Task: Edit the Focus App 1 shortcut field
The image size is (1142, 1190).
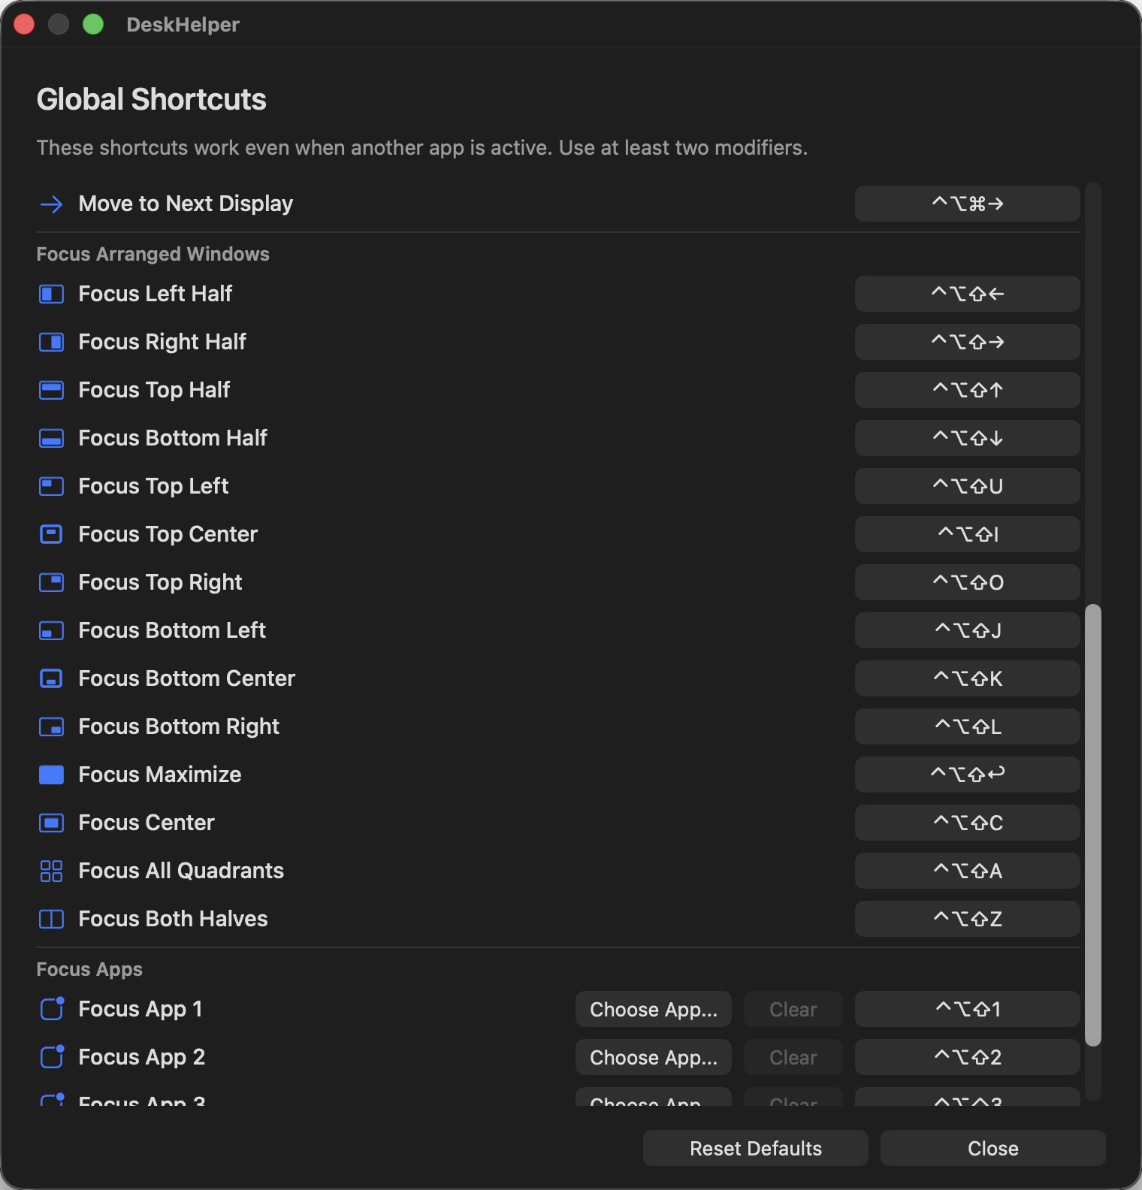Action: click(968, 1009)
